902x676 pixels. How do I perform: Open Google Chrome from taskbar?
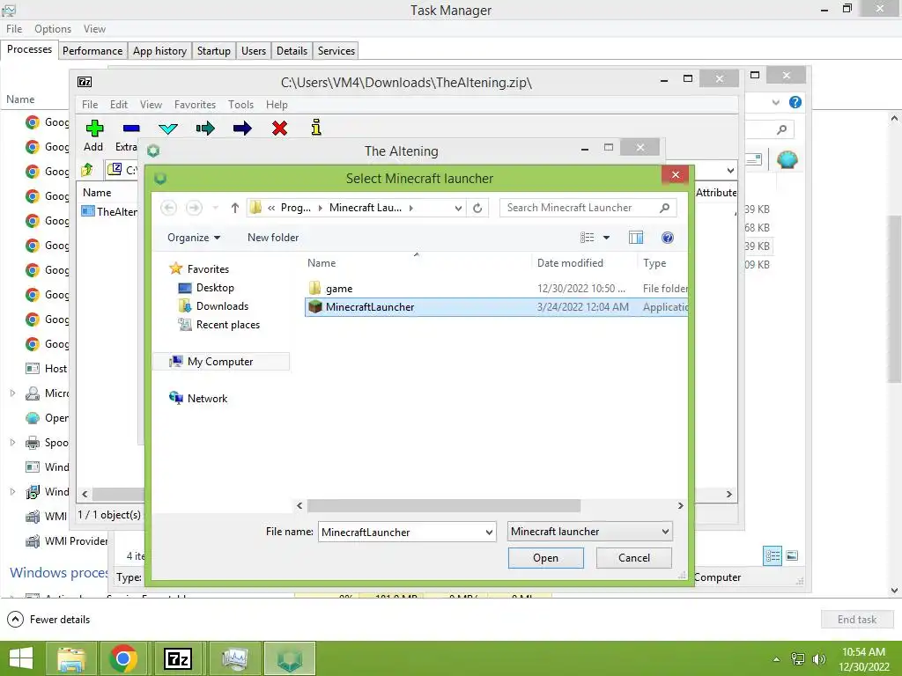[123, 658]
